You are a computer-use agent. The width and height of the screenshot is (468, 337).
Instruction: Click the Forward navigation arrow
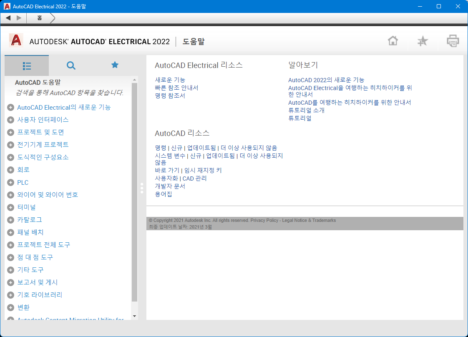coord(19,18)
